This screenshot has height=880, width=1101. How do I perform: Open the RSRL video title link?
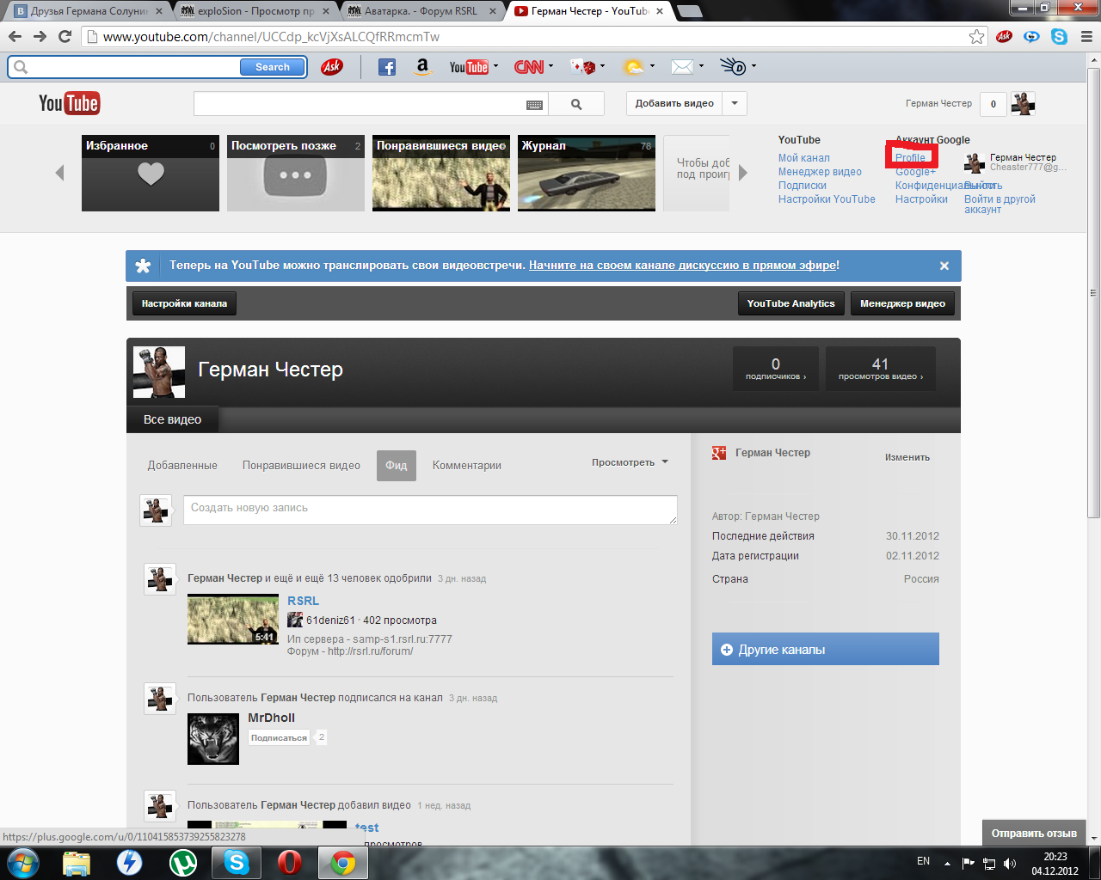pos(303,601)
